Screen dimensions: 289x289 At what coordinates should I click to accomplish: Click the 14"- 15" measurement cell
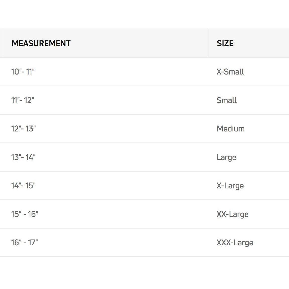tap(23, 186)
